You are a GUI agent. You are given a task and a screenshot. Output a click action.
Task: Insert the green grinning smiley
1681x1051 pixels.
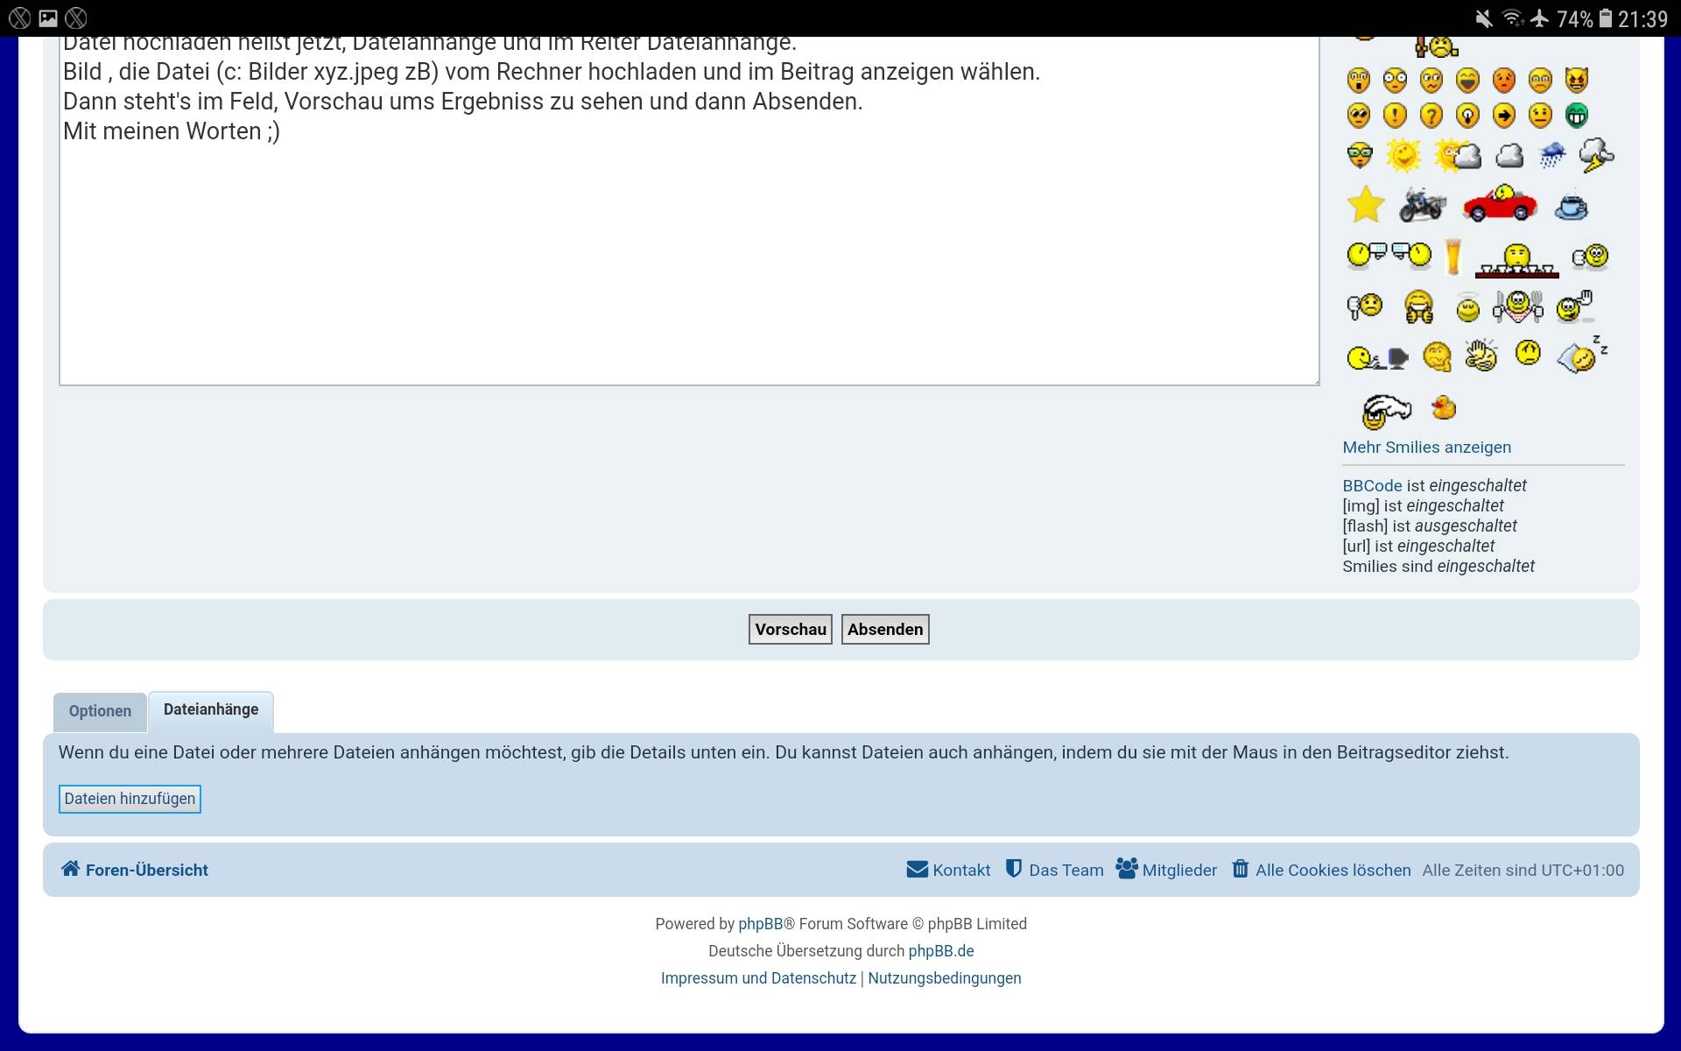coord(1576,116)
